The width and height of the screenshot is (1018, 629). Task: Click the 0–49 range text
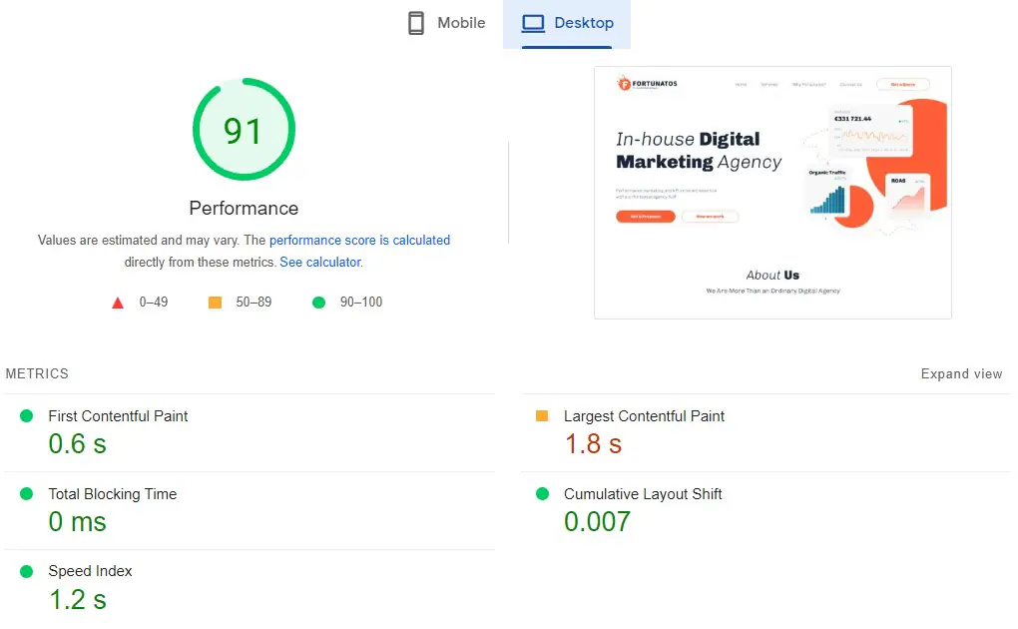point(154,303)
